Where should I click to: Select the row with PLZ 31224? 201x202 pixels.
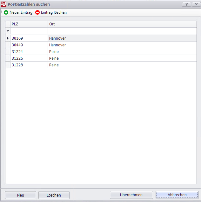point(29,52)
